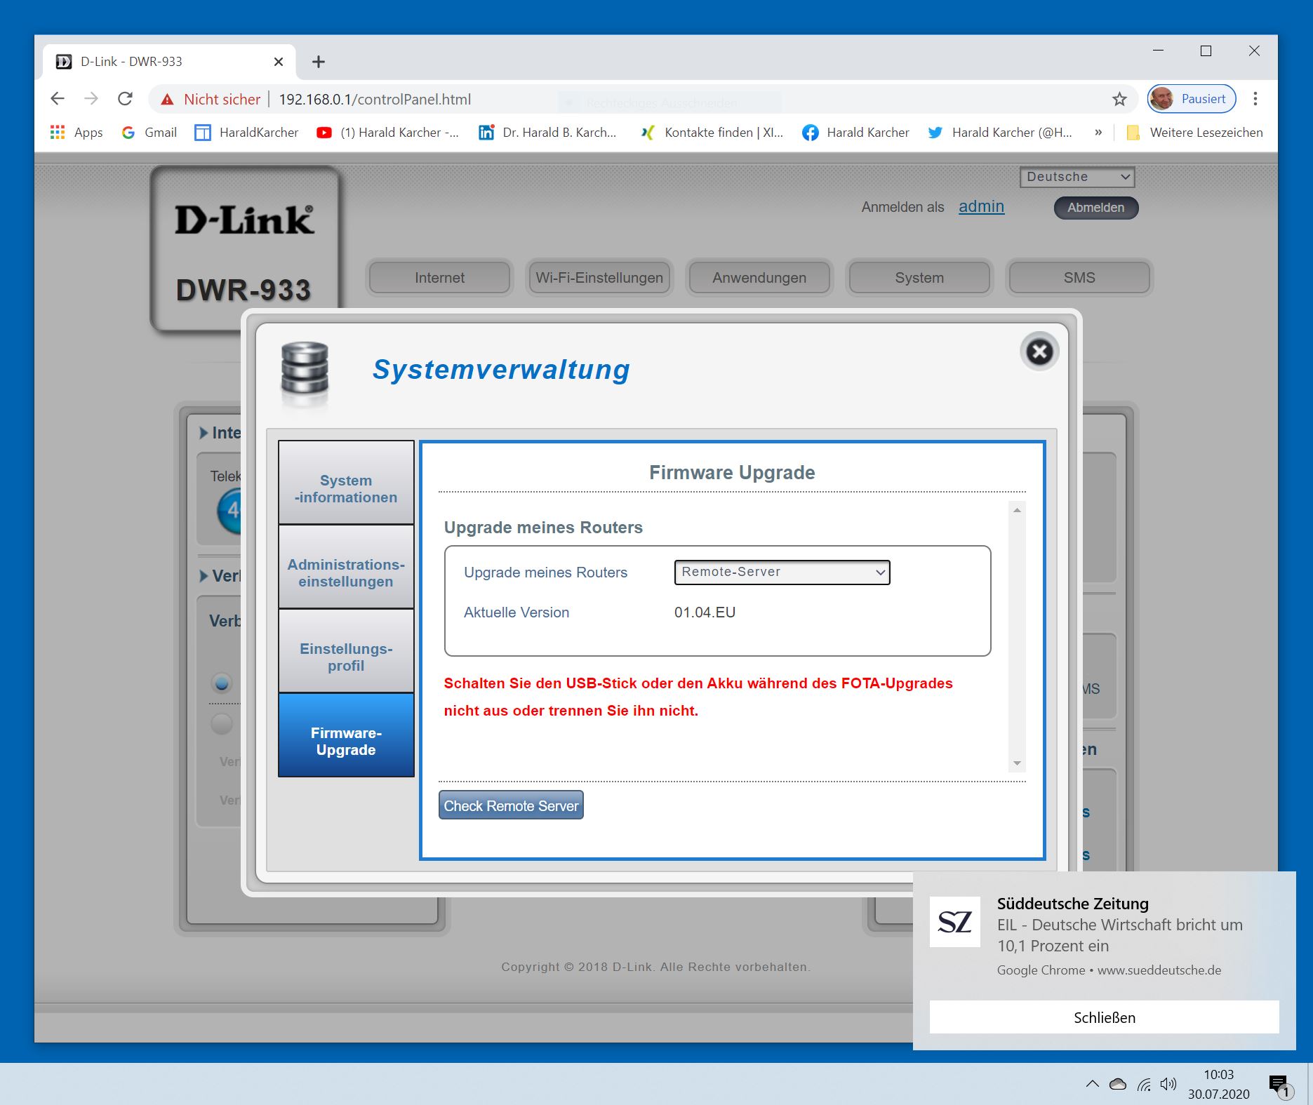Open the Xing Kontakte finden bookmark
Viewport: 1313px width, 1105px height.
712,133
